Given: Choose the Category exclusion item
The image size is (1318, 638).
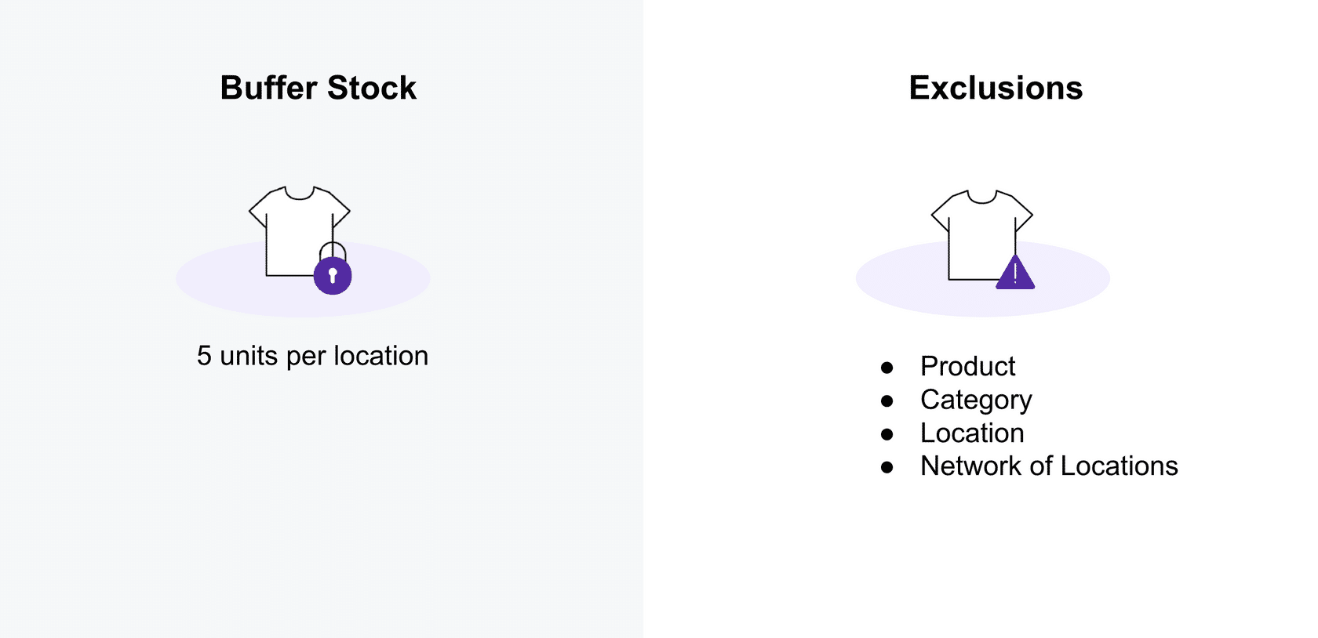Looking at the screenshot, I should tap(976, 400).
